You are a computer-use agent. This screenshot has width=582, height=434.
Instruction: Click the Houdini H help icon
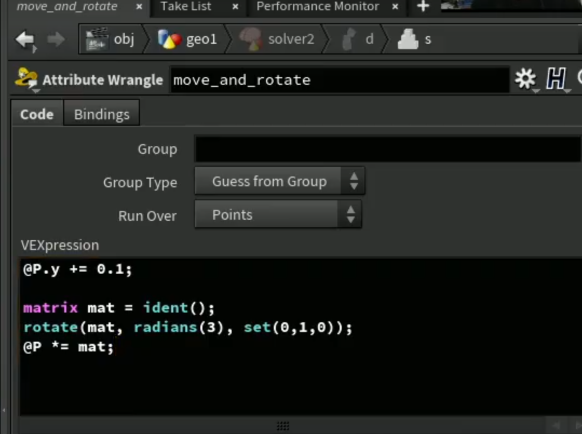[x=556, y=79]
